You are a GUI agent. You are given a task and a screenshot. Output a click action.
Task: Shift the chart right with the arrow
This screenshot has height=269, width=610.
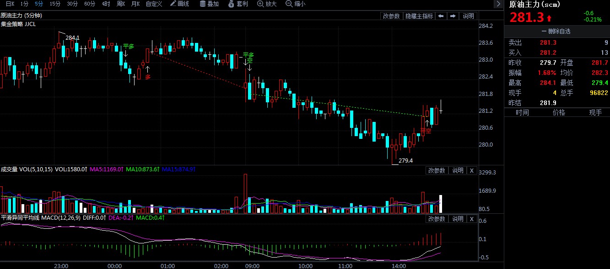[x=453, y=16]
